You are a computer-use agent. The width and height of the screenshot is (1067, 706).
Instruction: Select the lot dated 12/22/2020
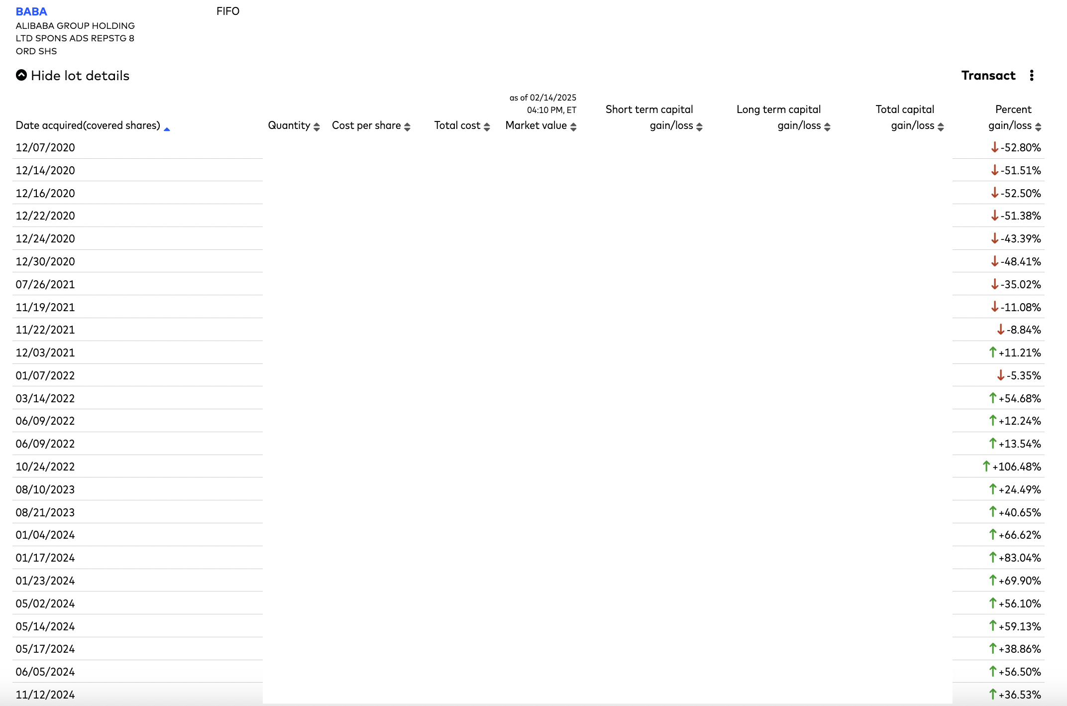45,216
